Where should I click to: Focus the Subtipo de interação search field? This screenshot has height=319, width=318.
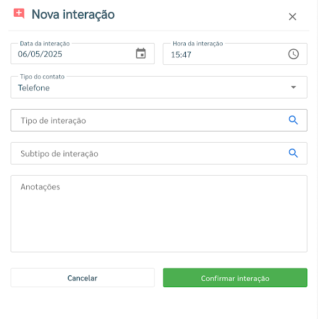pyautogui.click(x=159, y=153)
